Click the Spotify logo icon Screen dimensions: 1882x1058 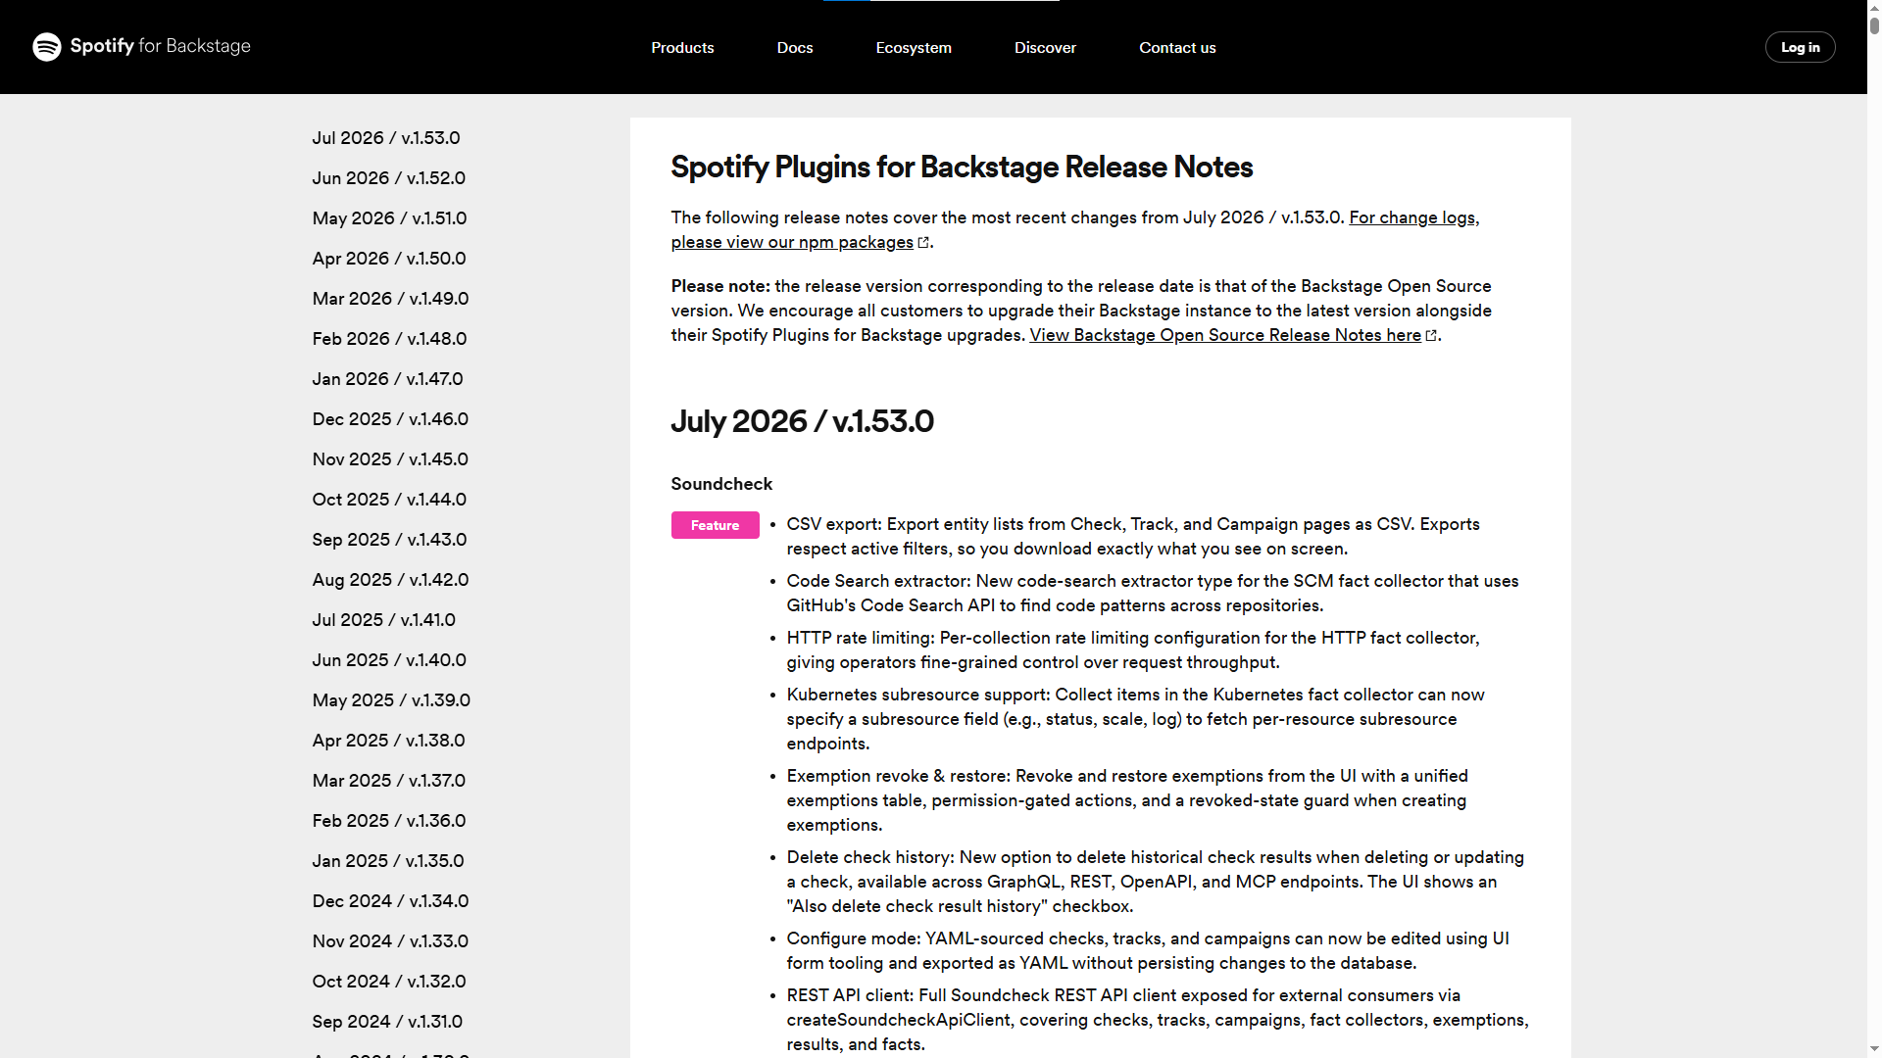[x=47, y=46]
